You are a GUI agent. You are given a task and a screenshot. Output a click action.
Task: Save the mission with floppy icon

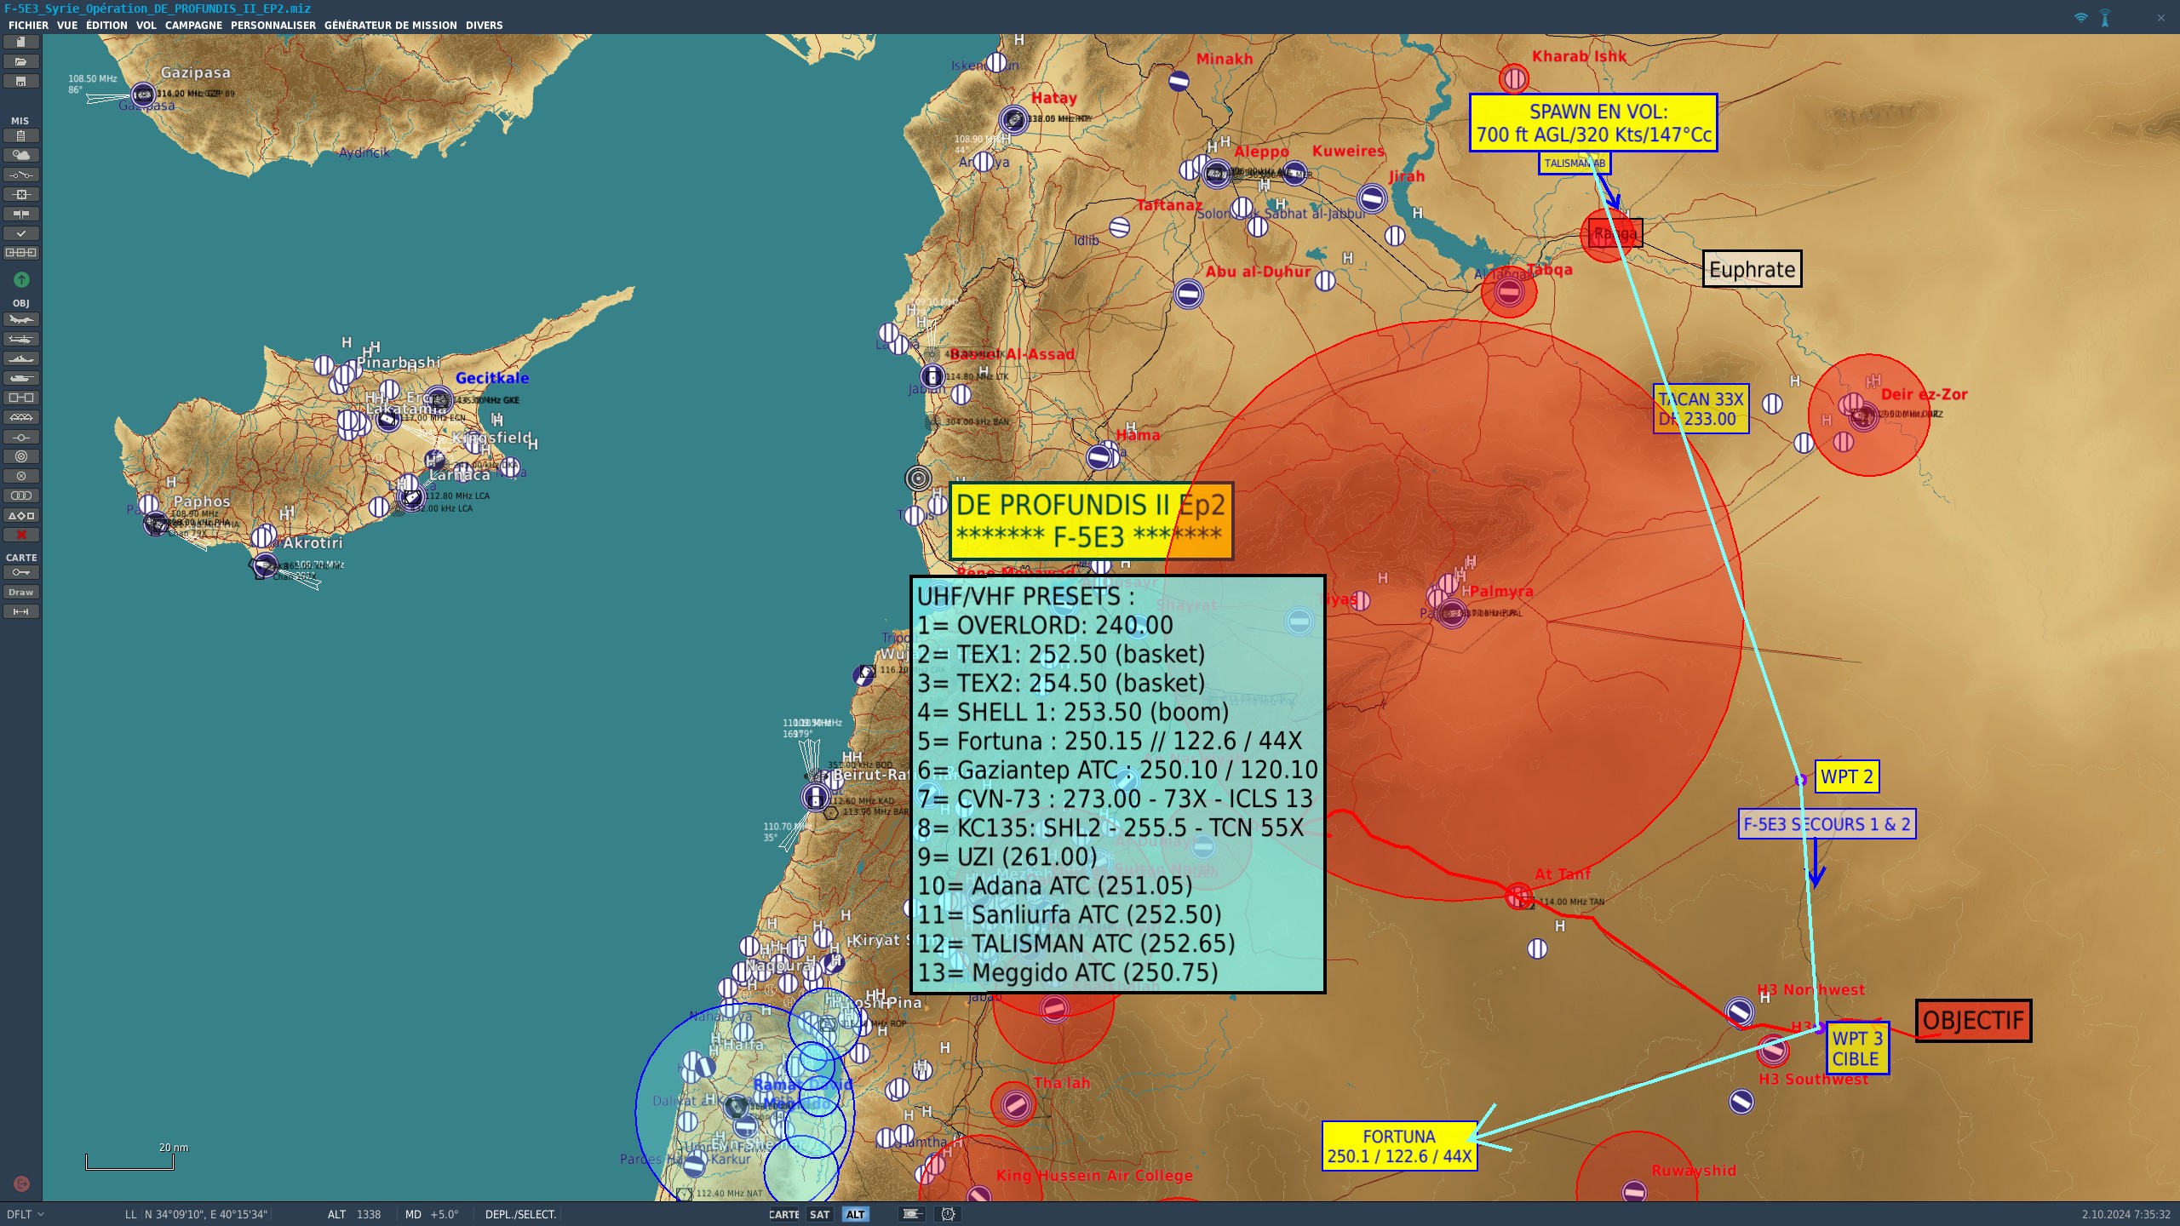(x=21, y=81)
